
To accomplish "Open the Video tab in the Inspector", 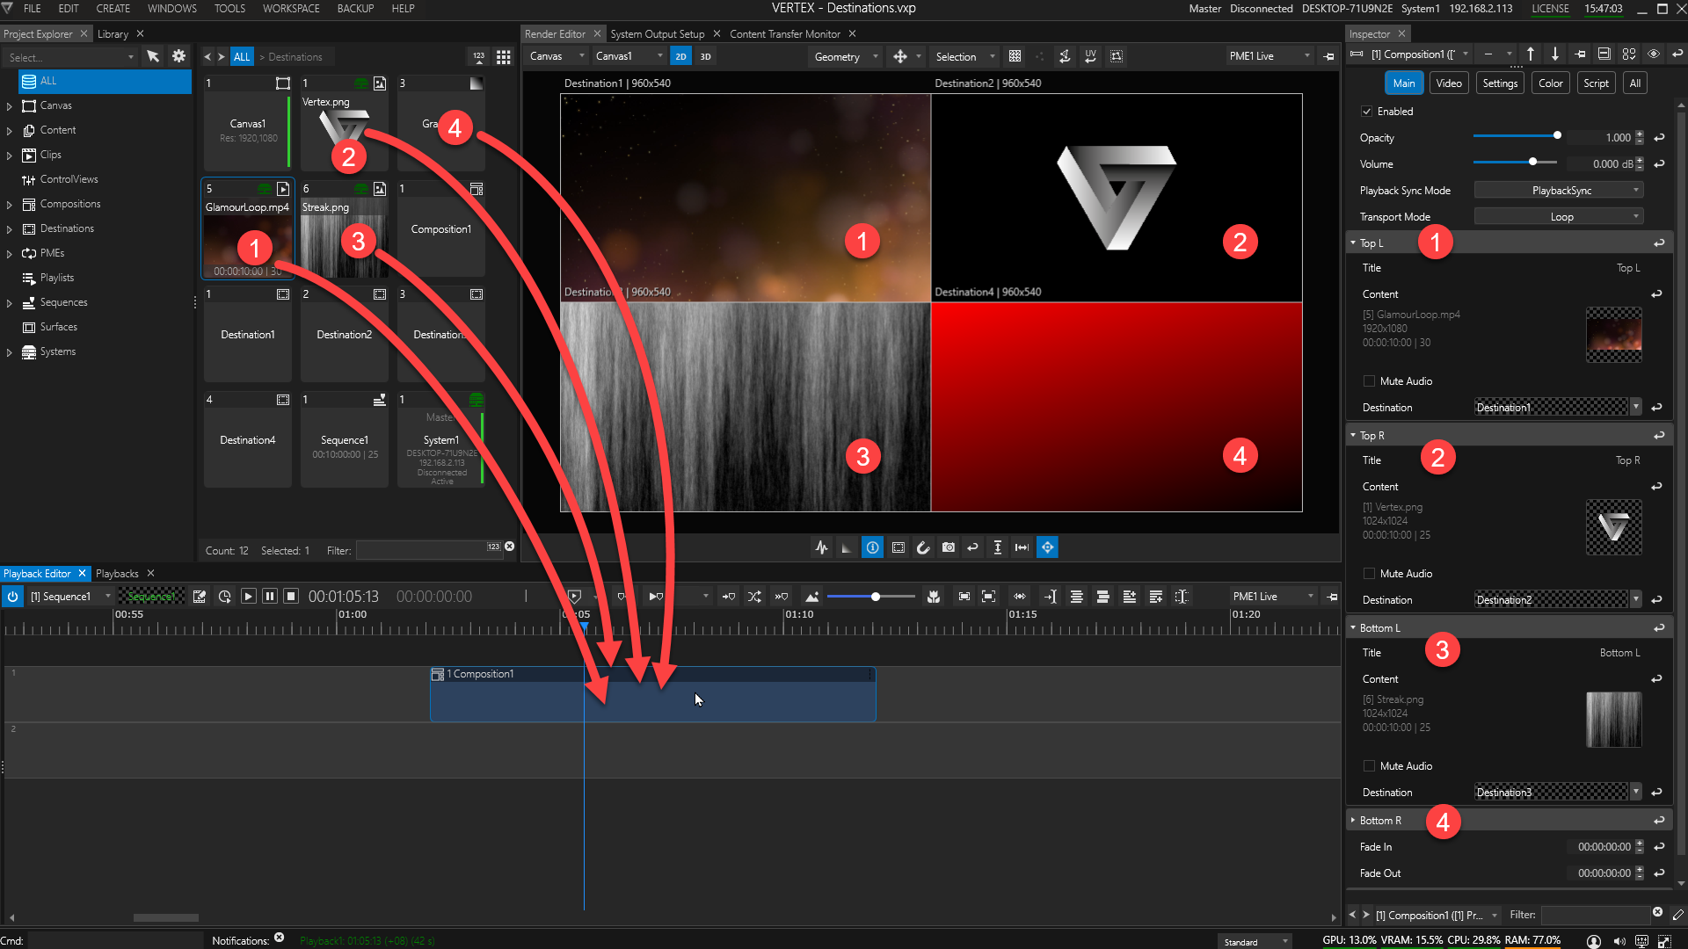I will tap(1449, 82).
